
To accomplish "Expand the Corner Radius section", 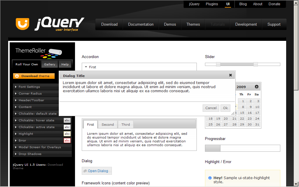I will point(30,94).
